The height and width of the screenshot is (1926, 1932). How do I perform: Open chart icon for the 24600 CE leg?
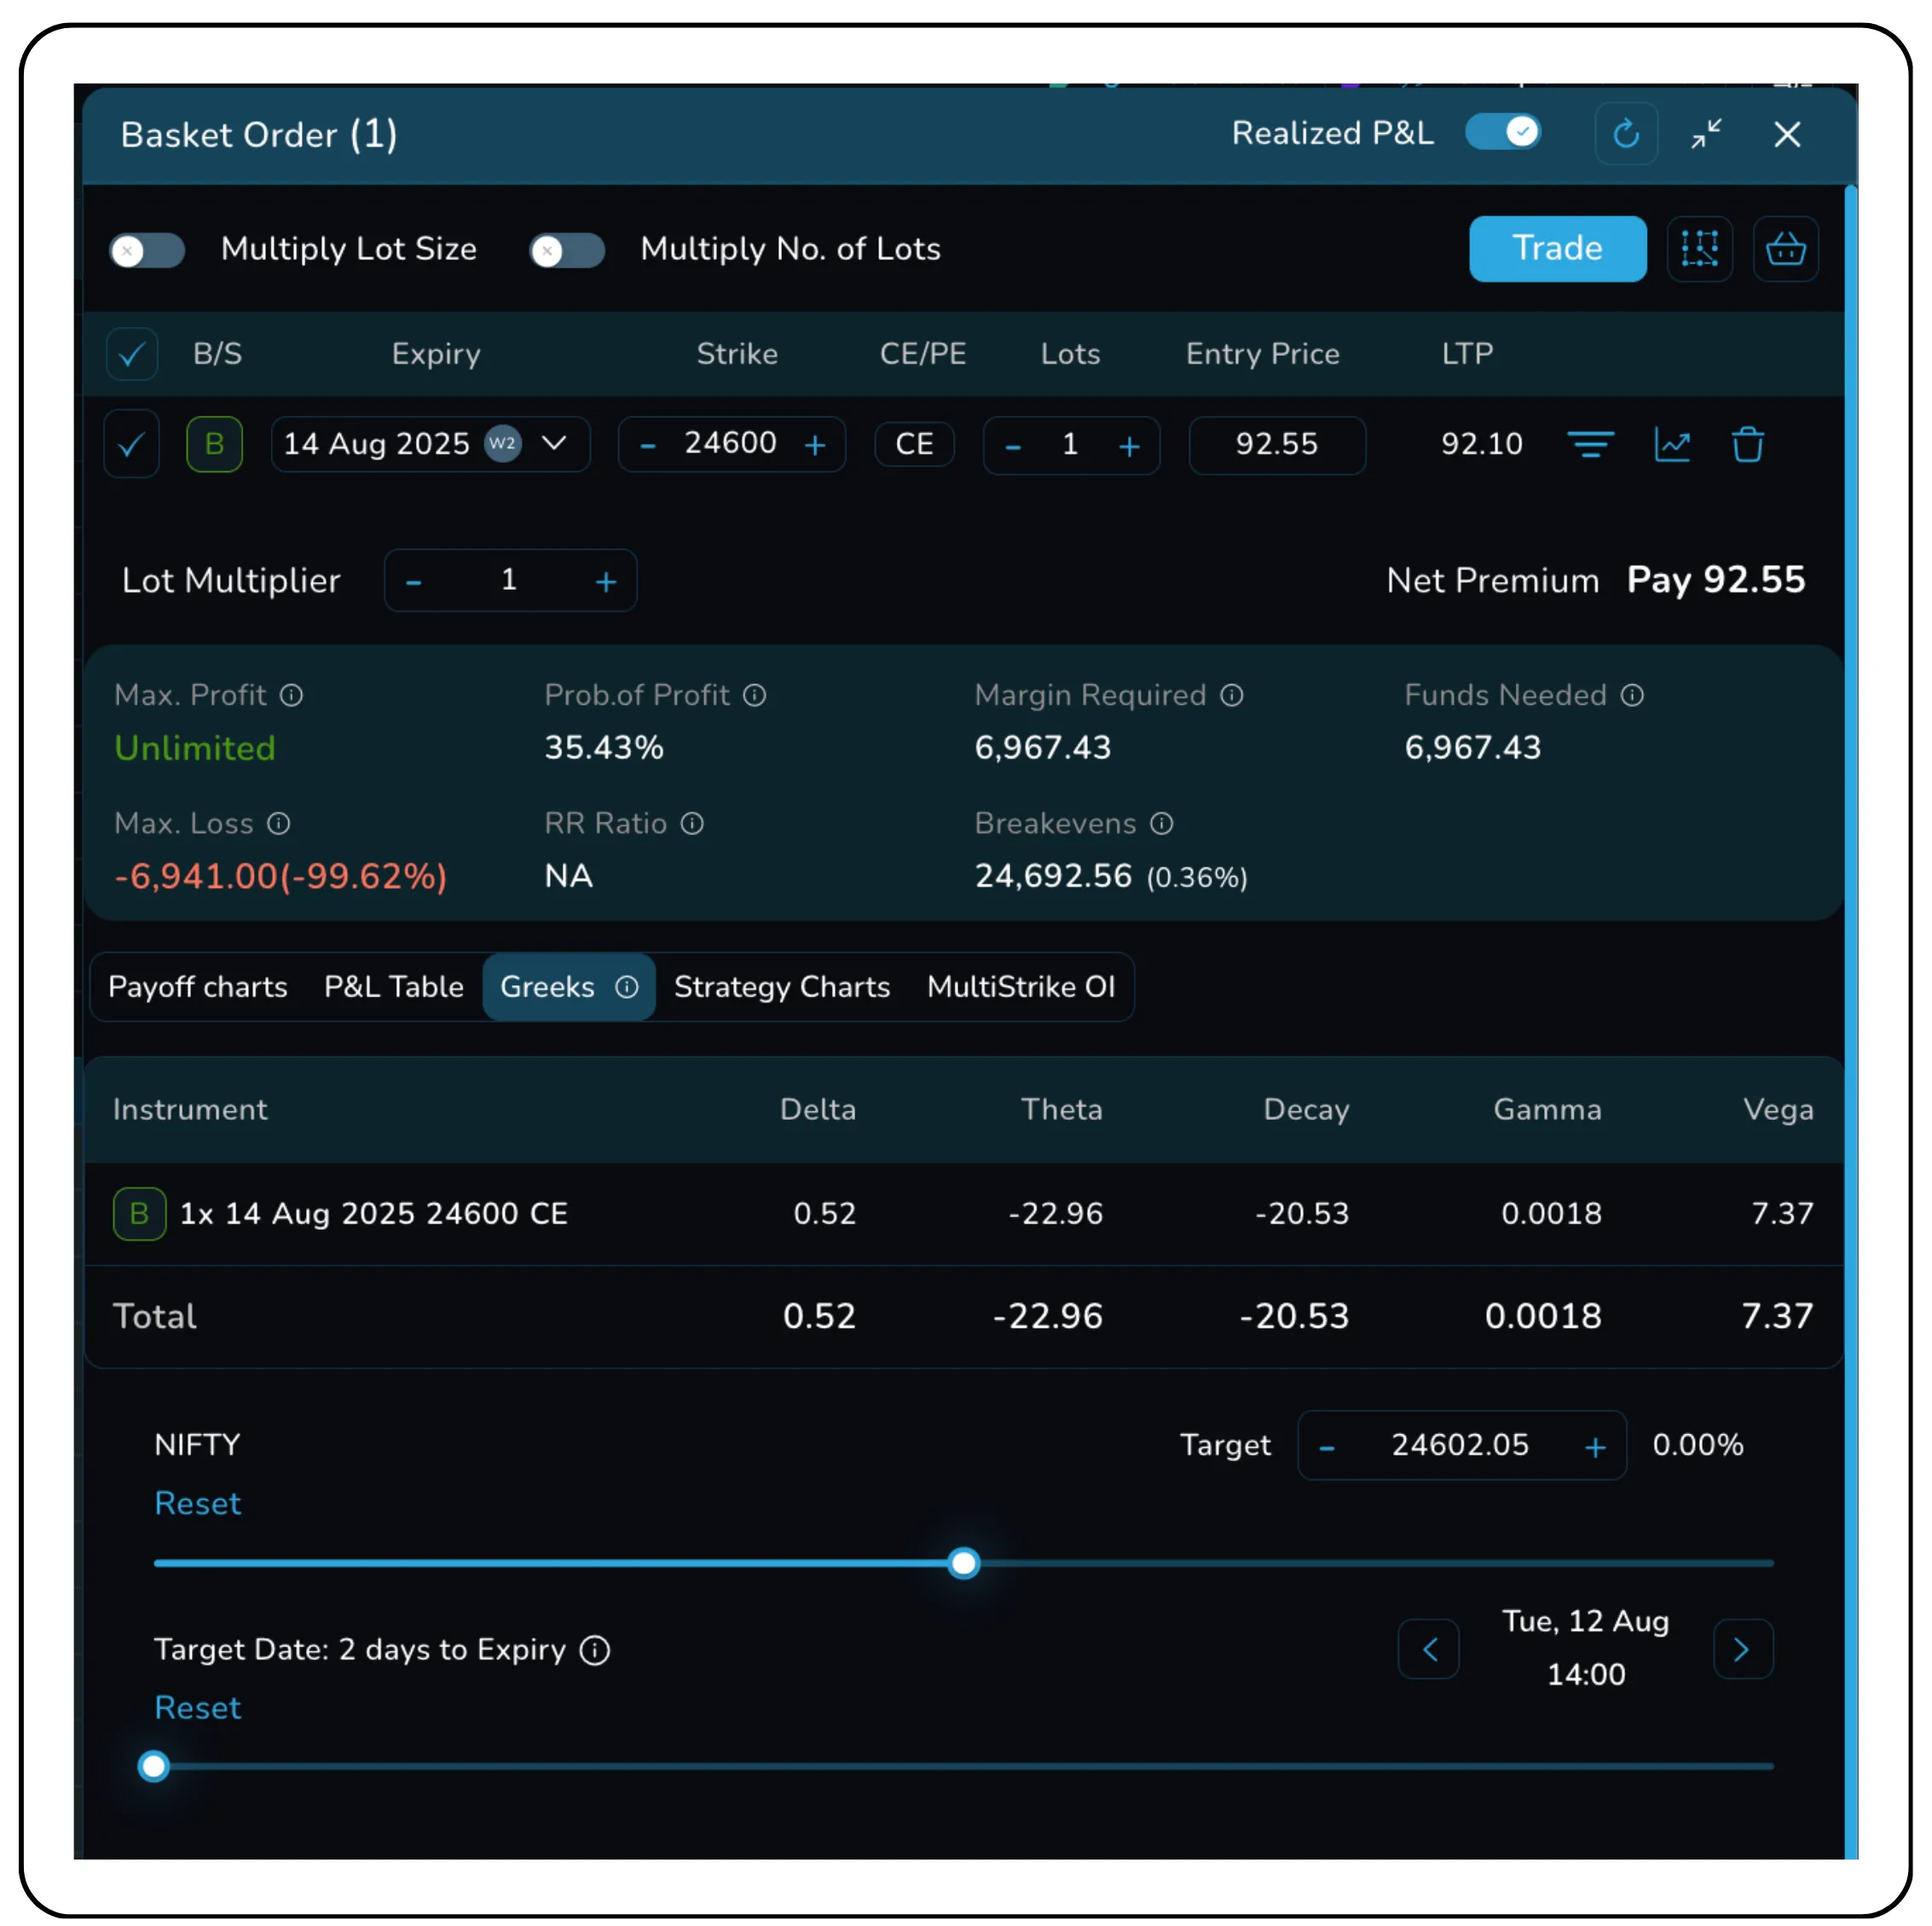[1671, 444]
